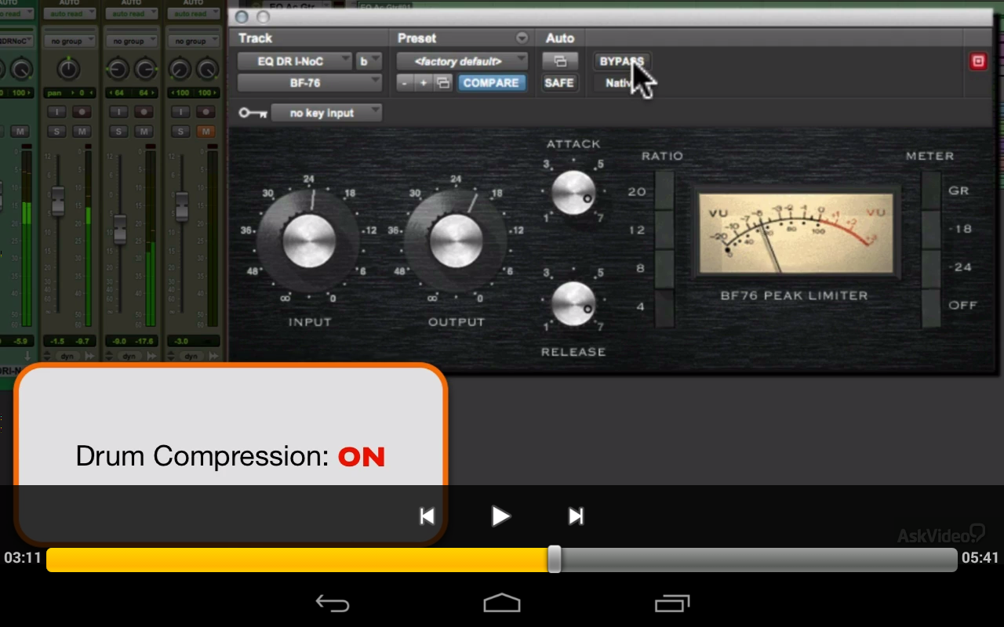1004x627 pixels.
Task: Record-enable the channel showing pan 0
Action: point(82,112)
